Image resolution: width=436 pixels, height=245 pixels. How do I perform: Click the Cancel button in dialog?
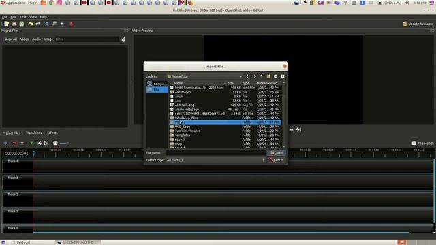point(277,160)
